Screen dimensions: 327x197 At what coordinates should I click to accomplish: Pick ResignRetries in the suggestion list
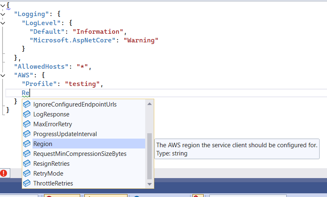pyautogui.click(x=51, y=164)
